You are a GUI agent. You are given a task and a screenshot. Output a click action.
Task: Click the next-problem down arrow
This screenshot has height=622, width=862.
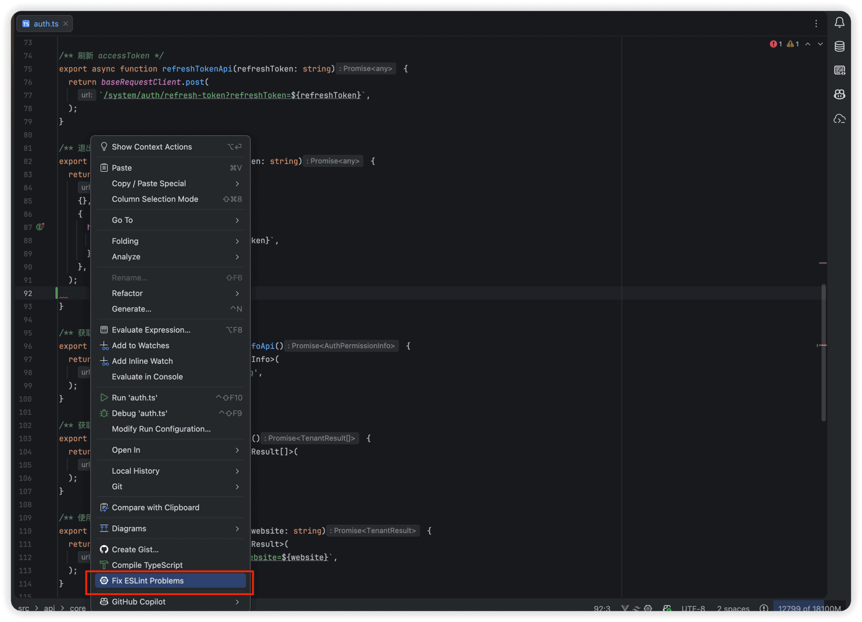tap(821, 44)
